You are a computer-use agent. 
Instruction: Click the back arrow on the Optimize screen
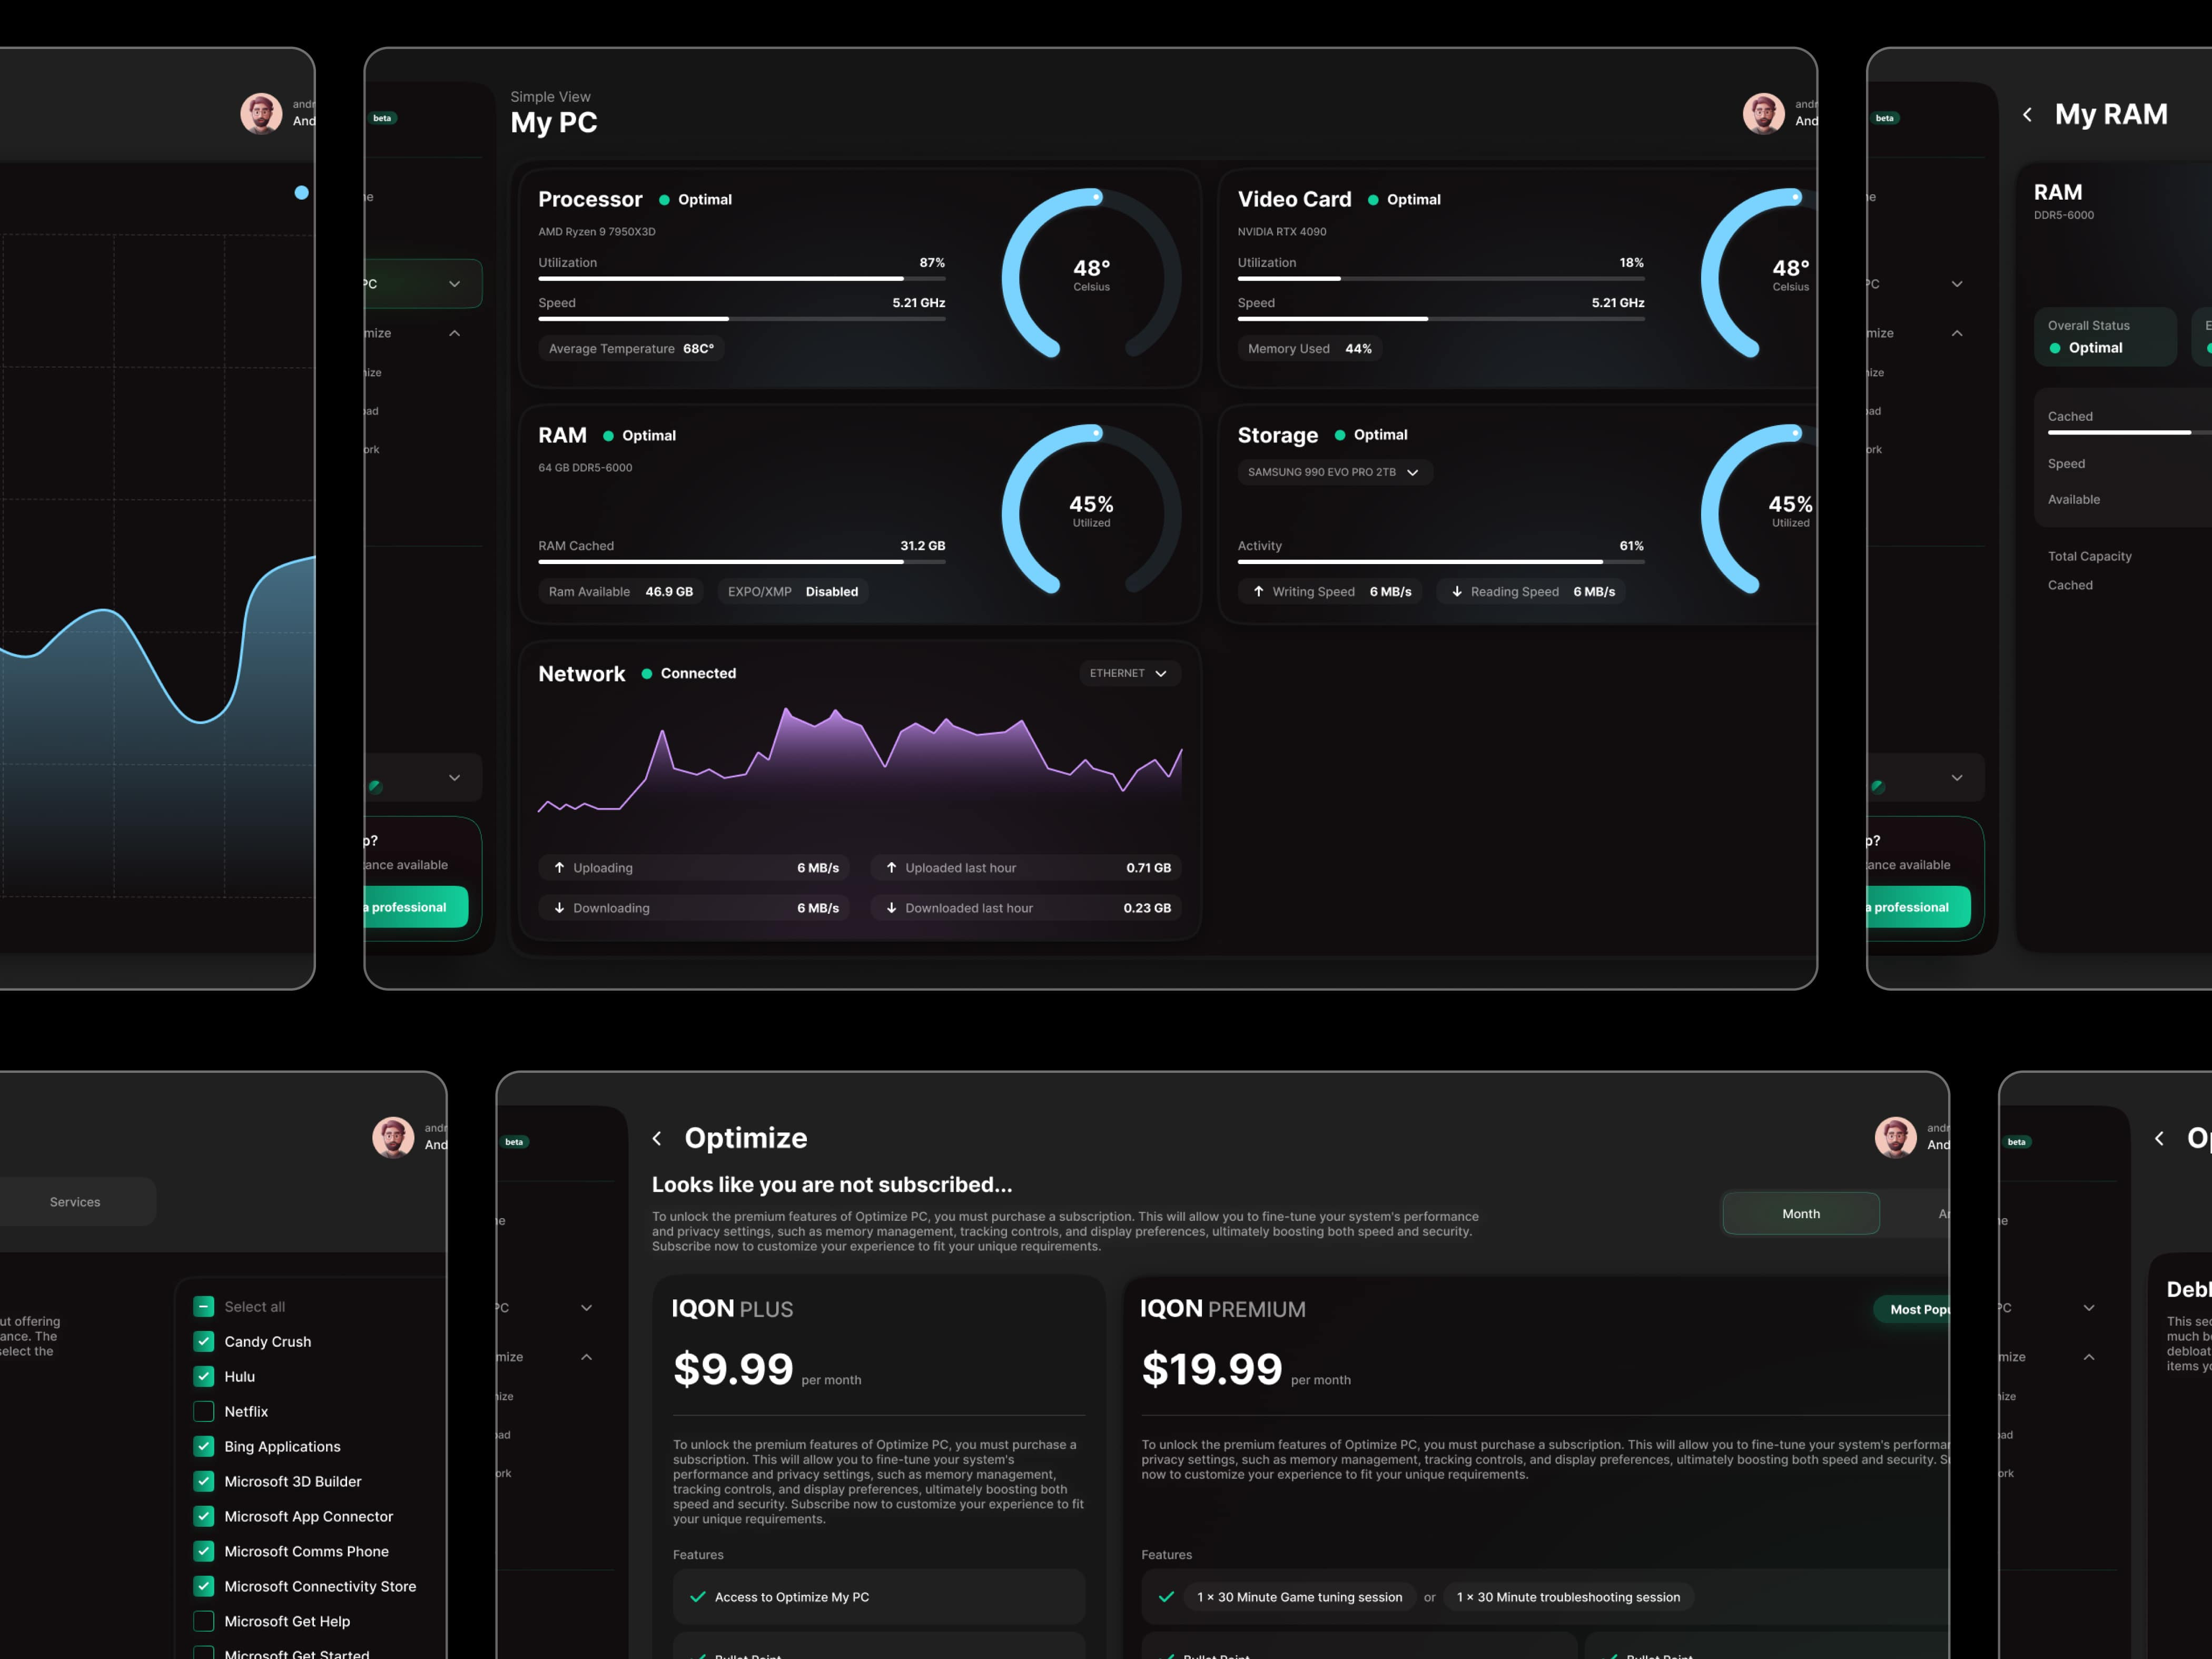click(657, 1138)
